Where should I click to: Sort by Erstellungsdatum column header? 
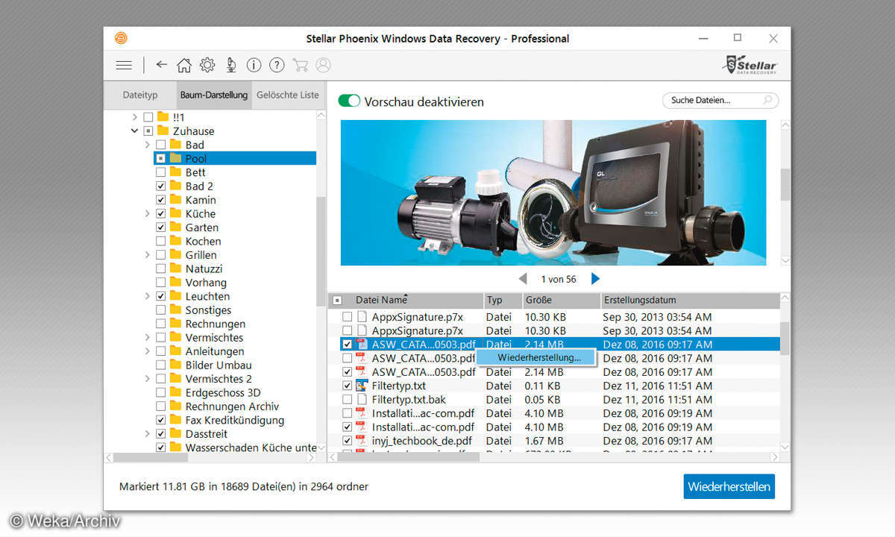[690, 301]
